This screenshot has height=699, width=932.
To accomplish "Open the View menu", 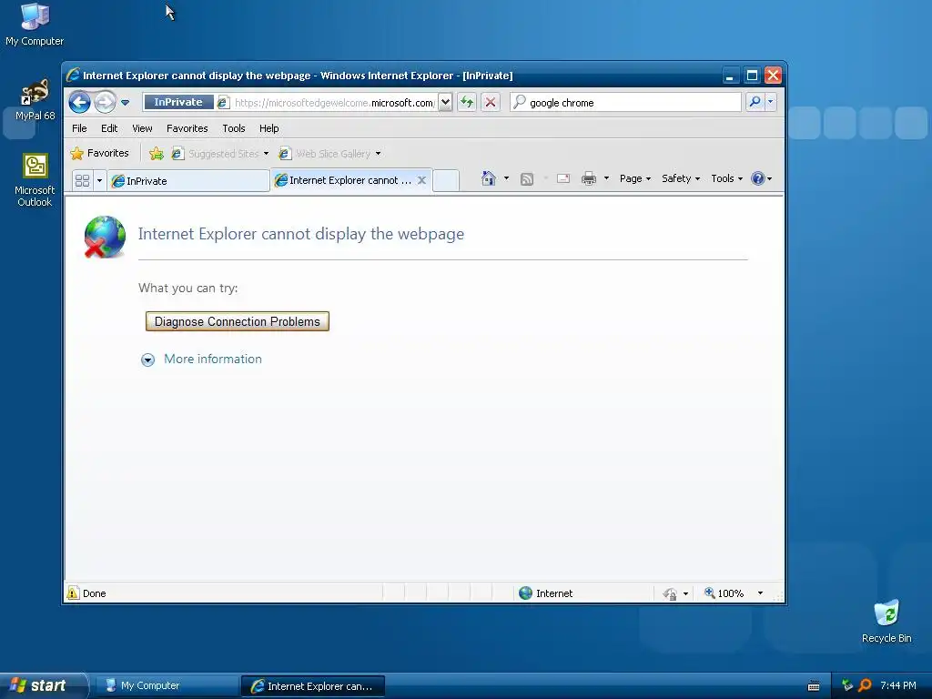I will click(142, 128).
